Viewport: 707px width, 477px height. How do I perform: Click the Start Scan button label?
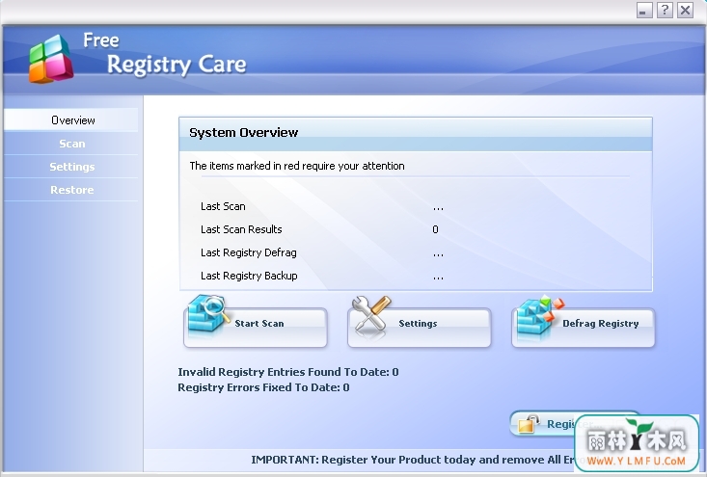(259, 324)
